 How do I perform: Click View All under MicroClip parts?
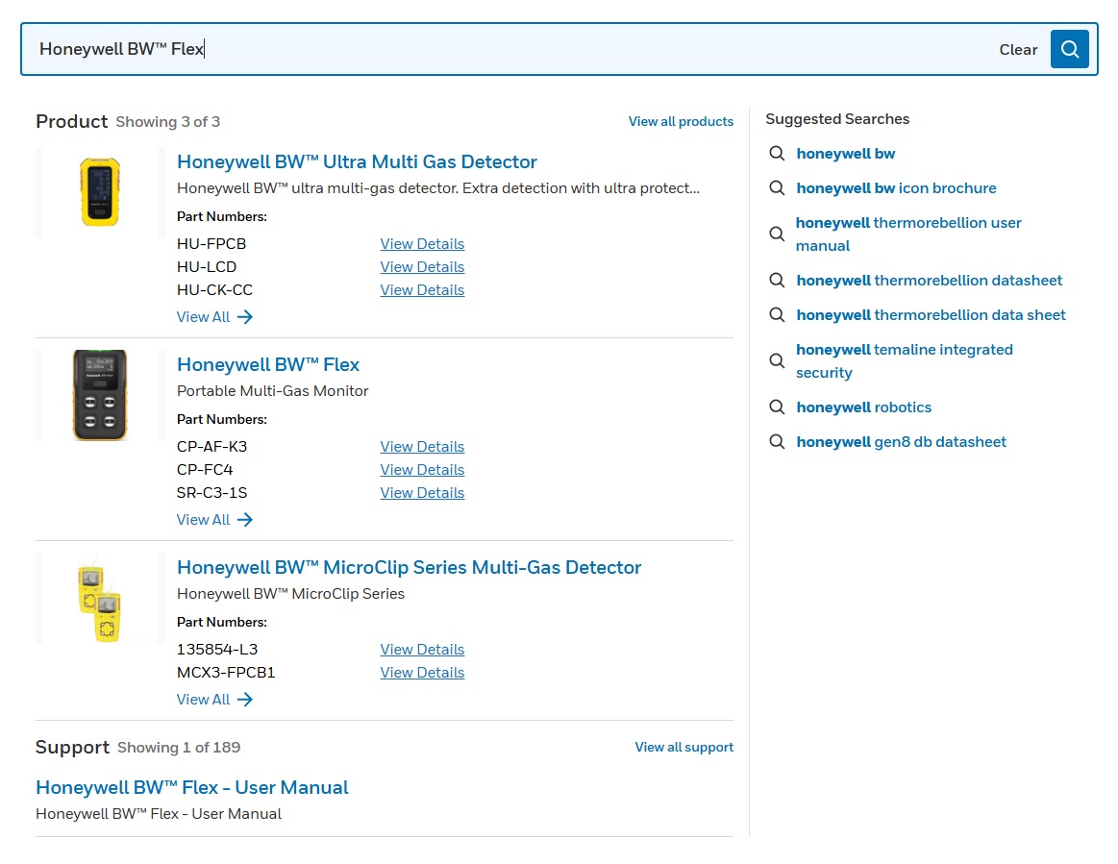[214, 700]
